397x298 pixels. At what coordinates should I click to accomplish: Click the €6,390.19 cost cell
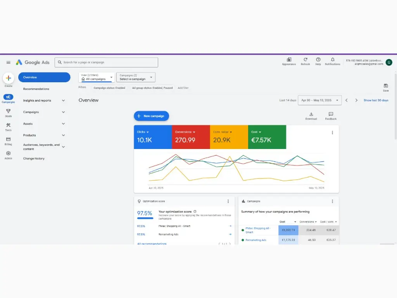[x=288, y=230]
